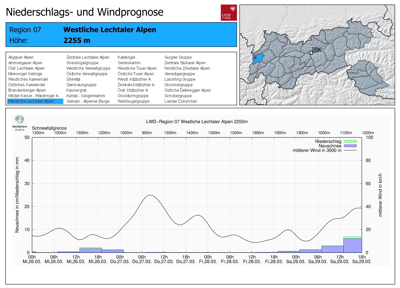Select Zentrale Lechtaler Alpen region

[88, 57]
